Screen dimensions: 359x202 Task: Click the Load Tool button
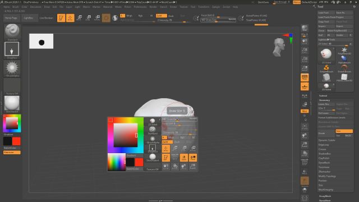point(326,12)
